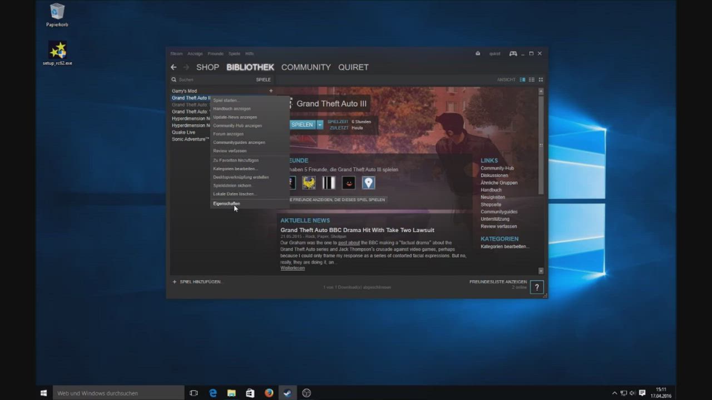The width and height of the screenshot is (712, 400).
Task: Click the plus icon beside Garry's Mod
Action: (x=271, y=91)
